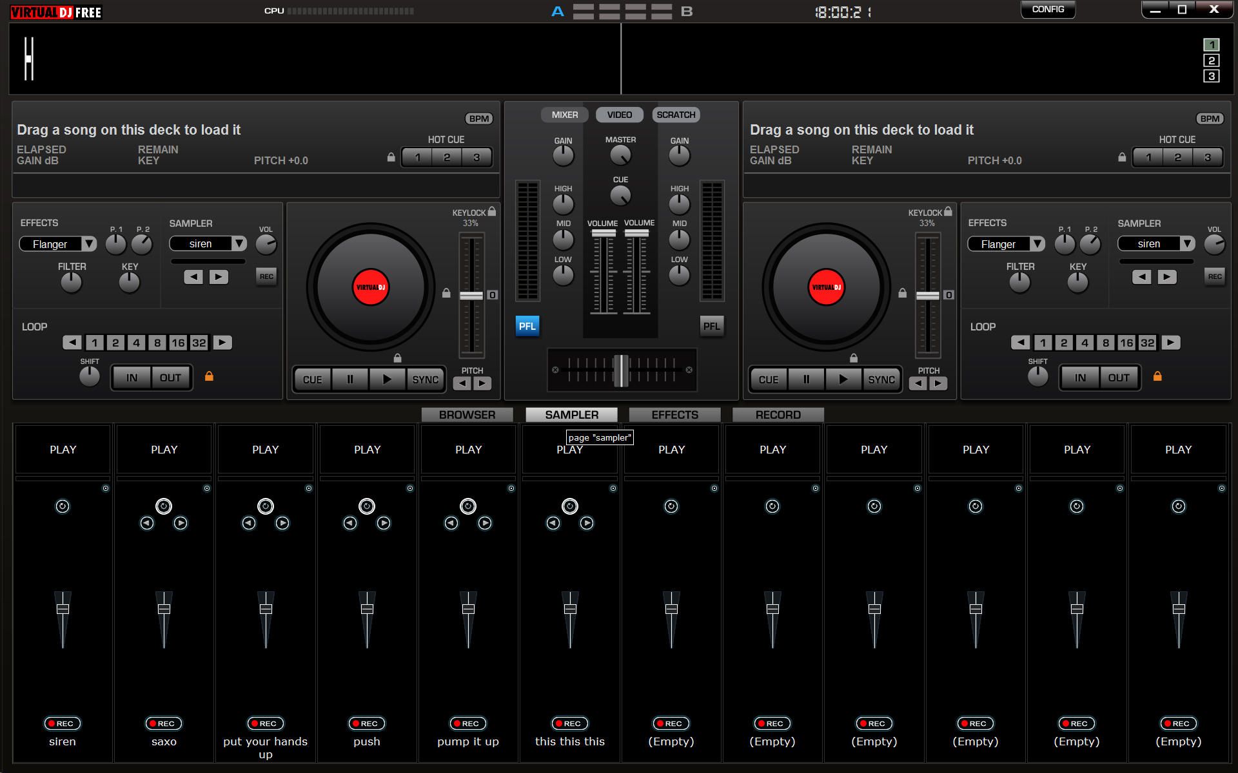
Task: Click the left deck play button
Action: tap(387, 379)
